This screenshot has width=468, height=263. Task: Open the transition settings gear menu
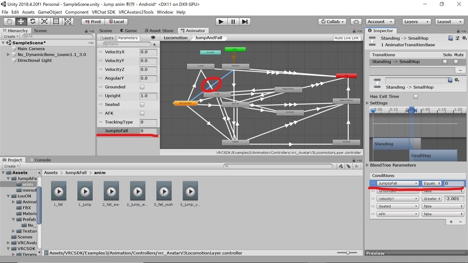tap(457, 80)
